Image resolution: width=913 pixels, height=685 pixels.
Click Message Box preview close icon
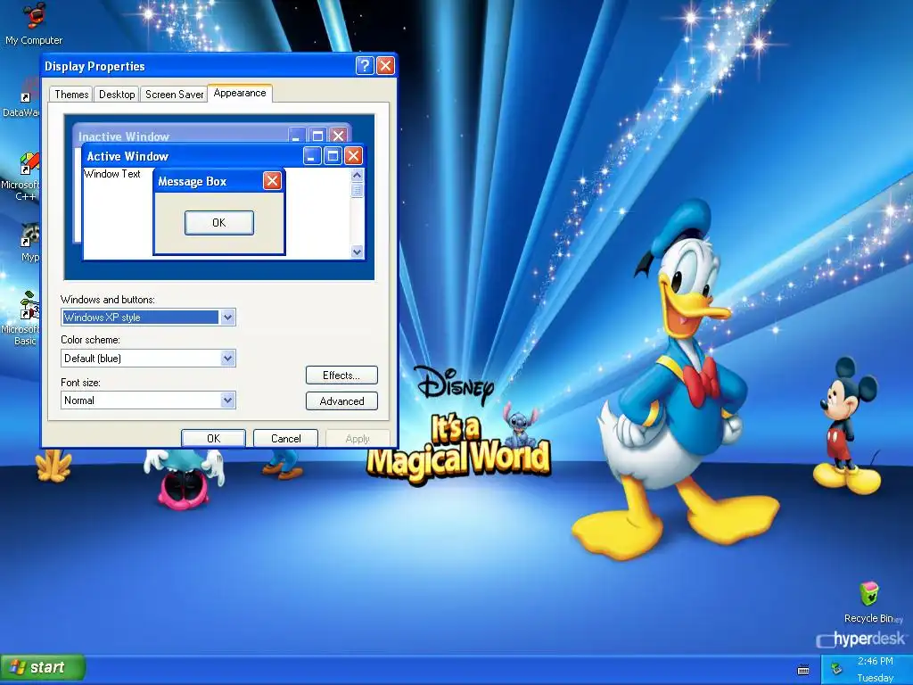[272, 181]
